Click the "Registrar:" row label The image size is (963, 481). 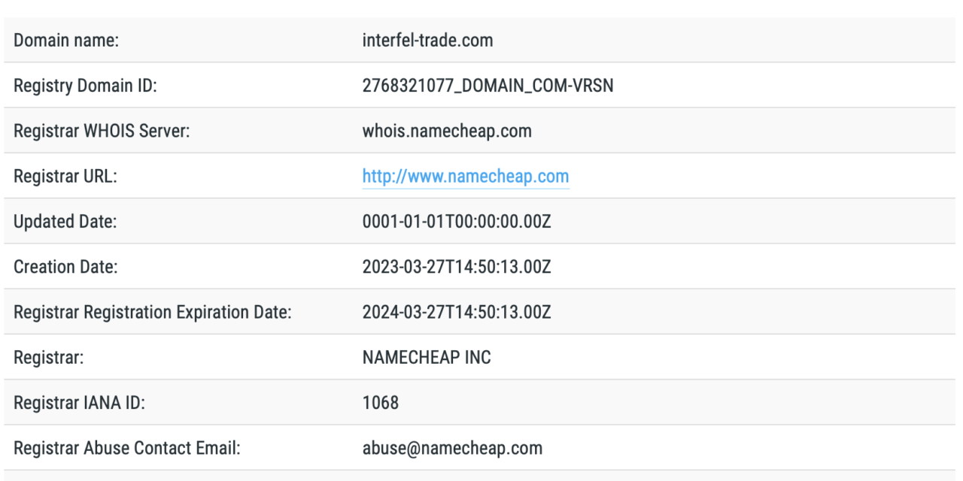click(x=49, y=358)
